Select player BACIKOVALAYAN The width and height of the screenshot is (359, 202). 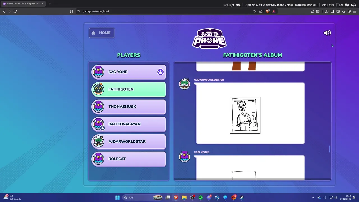pos(129,124)
